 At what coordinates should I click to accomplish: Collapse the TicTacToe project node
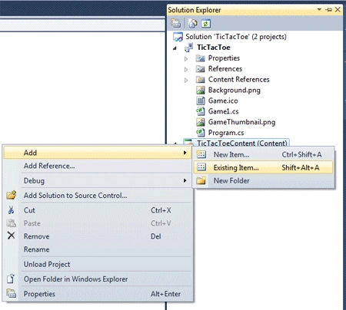pyautogui.click(x=175, y=48)
